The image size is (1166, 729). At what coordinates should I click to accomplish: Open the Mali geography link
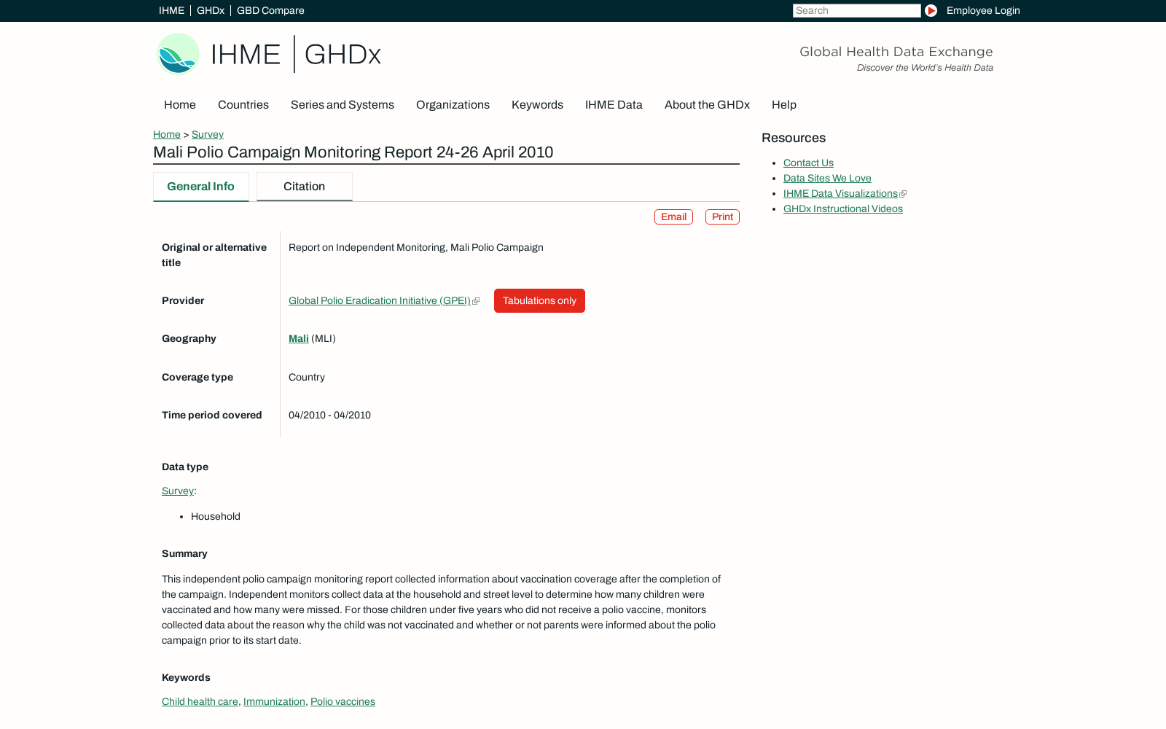click(x=299, y=339)
